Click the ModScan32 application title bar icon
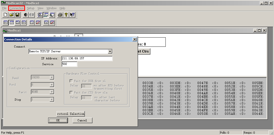 coord(3,3)
